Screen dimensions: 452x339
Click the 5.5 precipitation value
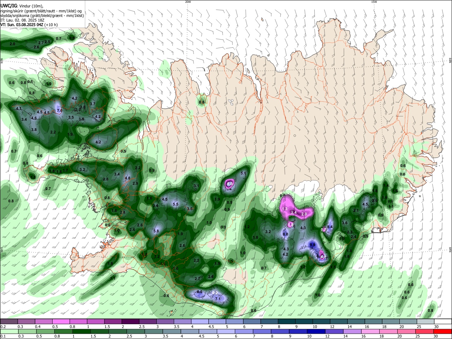(176, 204)
